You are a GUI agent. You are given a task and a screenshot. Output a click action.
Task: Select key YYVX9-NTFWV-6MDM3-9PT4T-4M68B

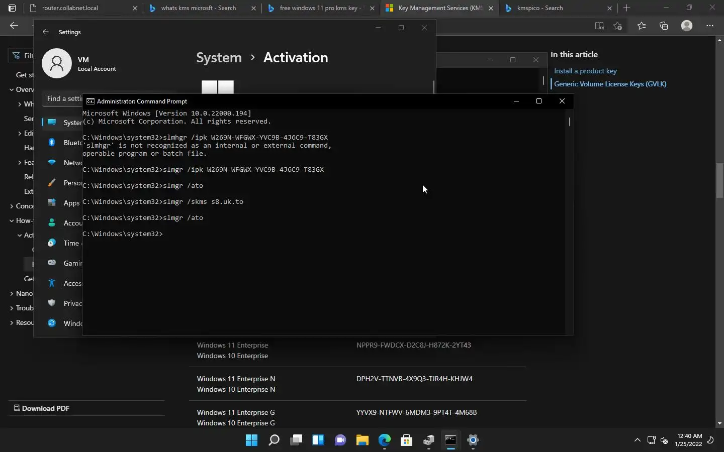tap(416, 412)
